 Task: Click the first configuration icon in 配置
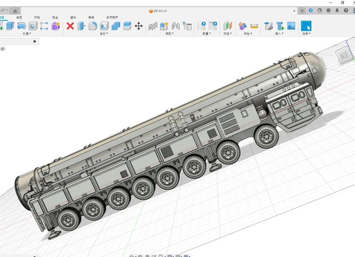coord(202,26)
